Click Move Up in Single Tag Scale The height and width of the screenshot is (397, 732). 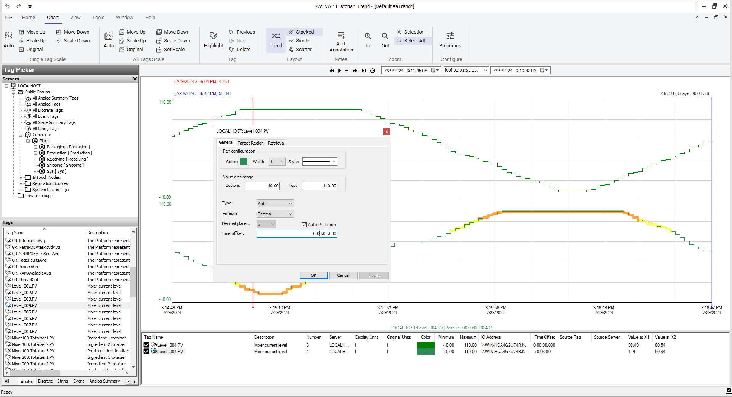(x=32, y=32)
